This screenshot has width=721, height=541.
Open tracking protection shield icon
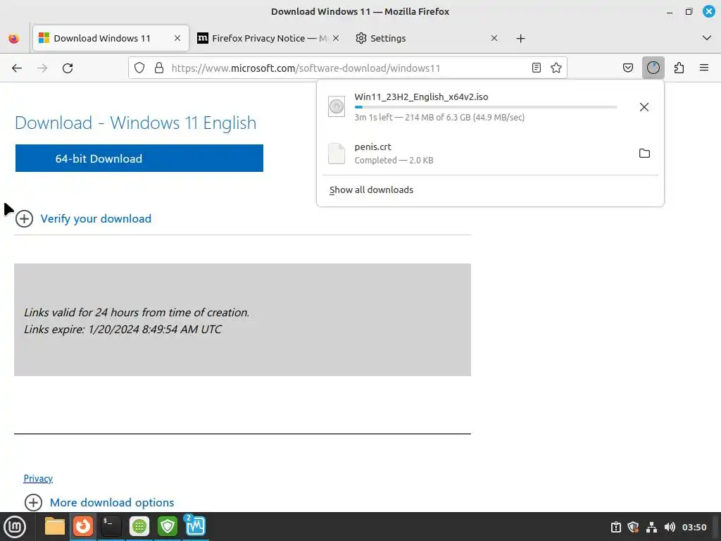(x=139, y=68)
